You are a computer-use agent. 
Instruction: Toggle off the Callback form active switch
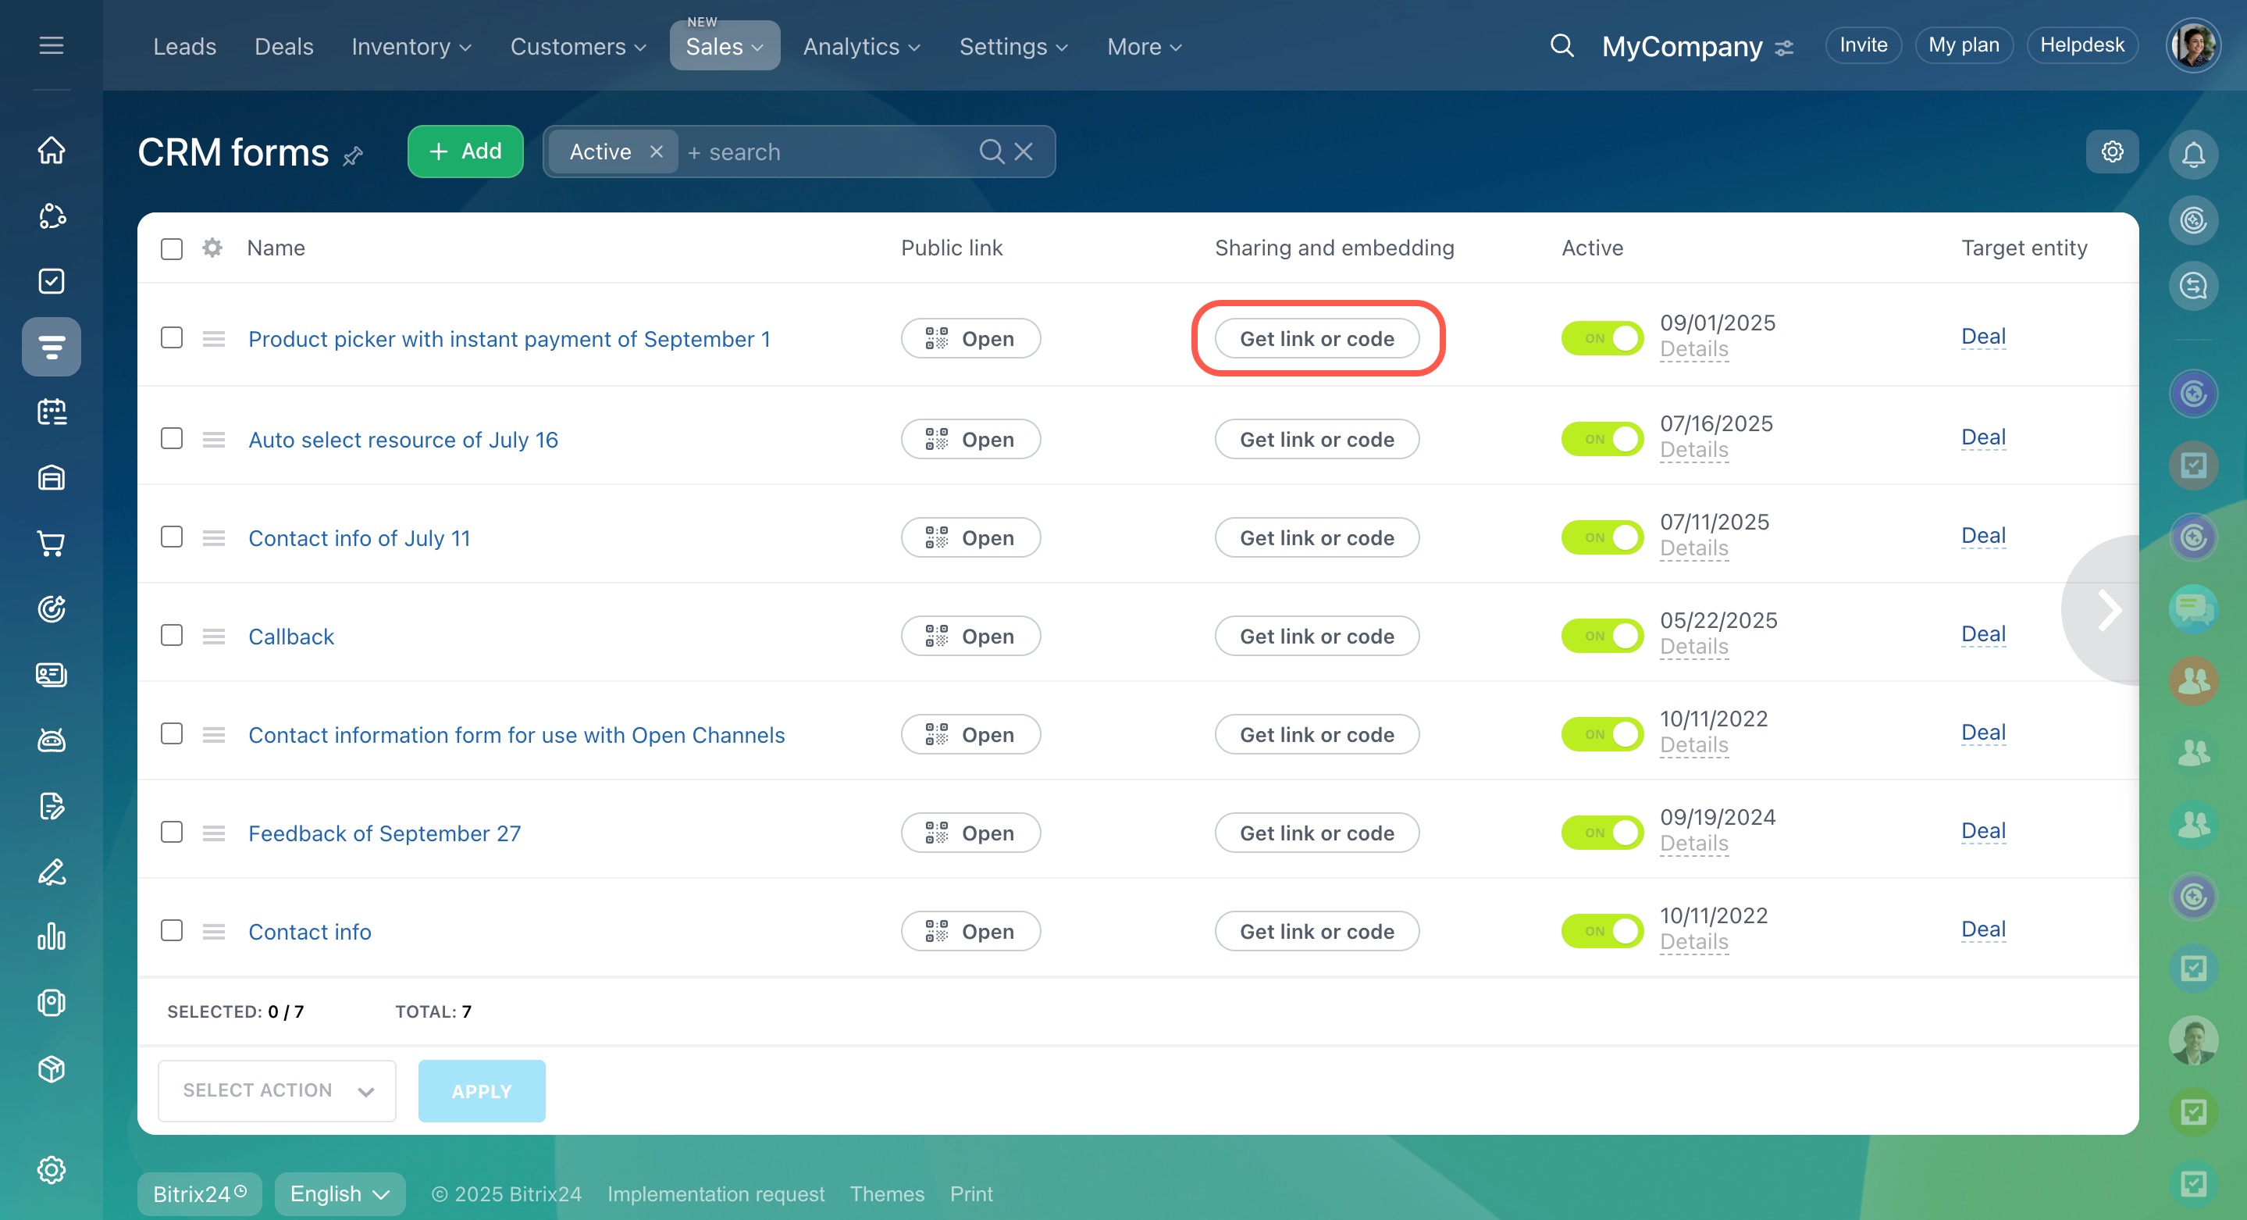point(1601,637)
